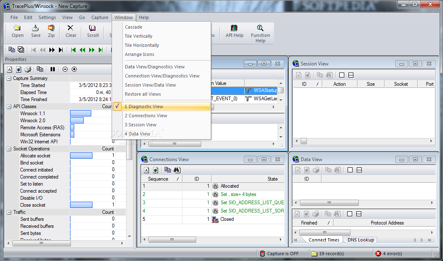Copy properties with the Properties copy icon

40,69
